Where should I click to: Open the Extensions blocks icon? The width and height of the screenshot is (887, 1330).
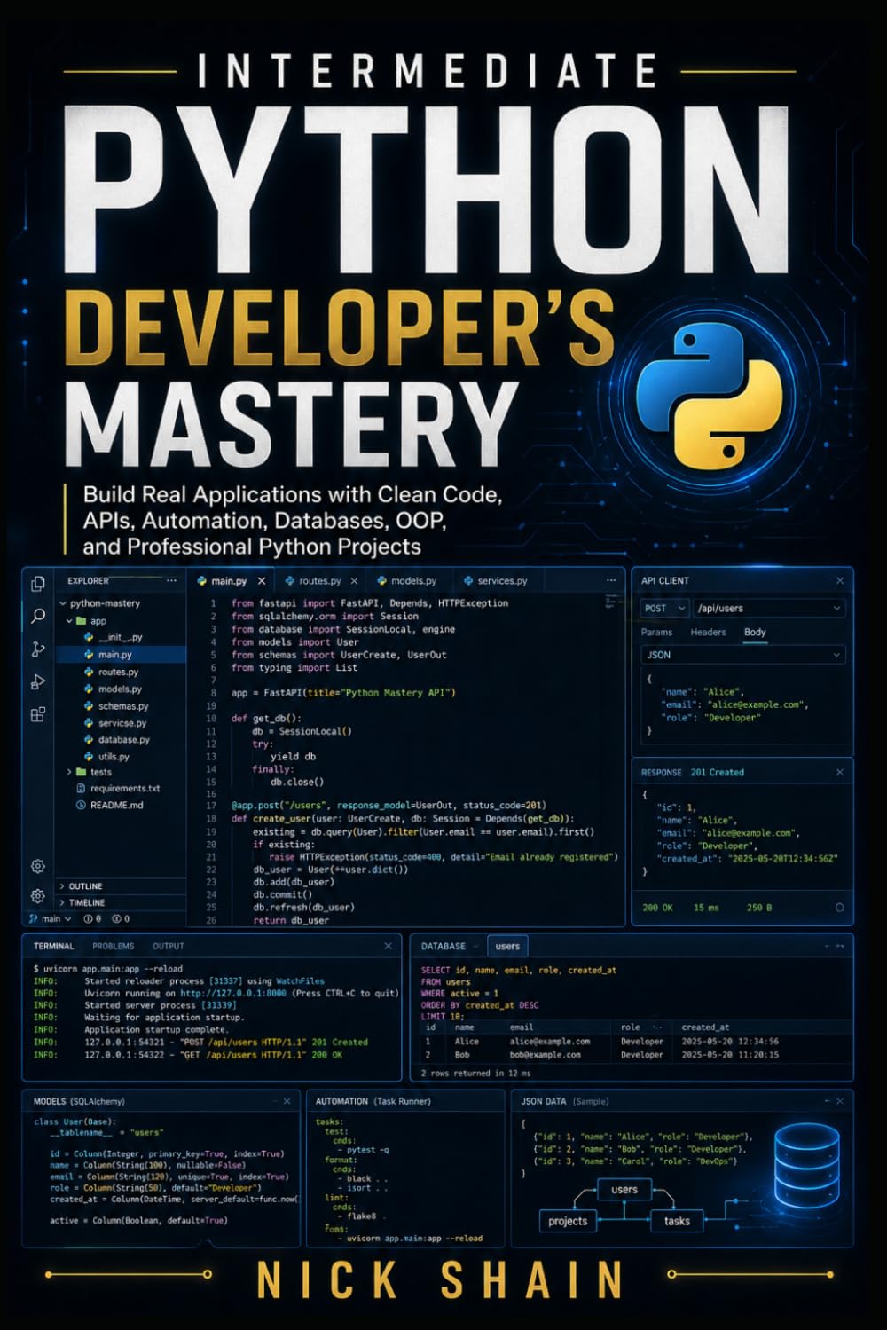click(x=38, y=714)
